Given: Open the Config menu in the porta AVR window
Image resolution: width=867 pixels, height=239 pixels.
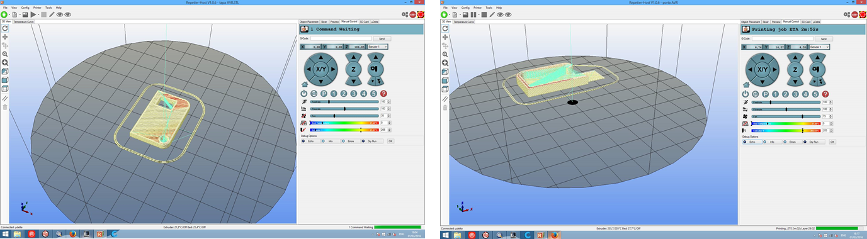Looking at the screenshot, I should click(465, 8).
